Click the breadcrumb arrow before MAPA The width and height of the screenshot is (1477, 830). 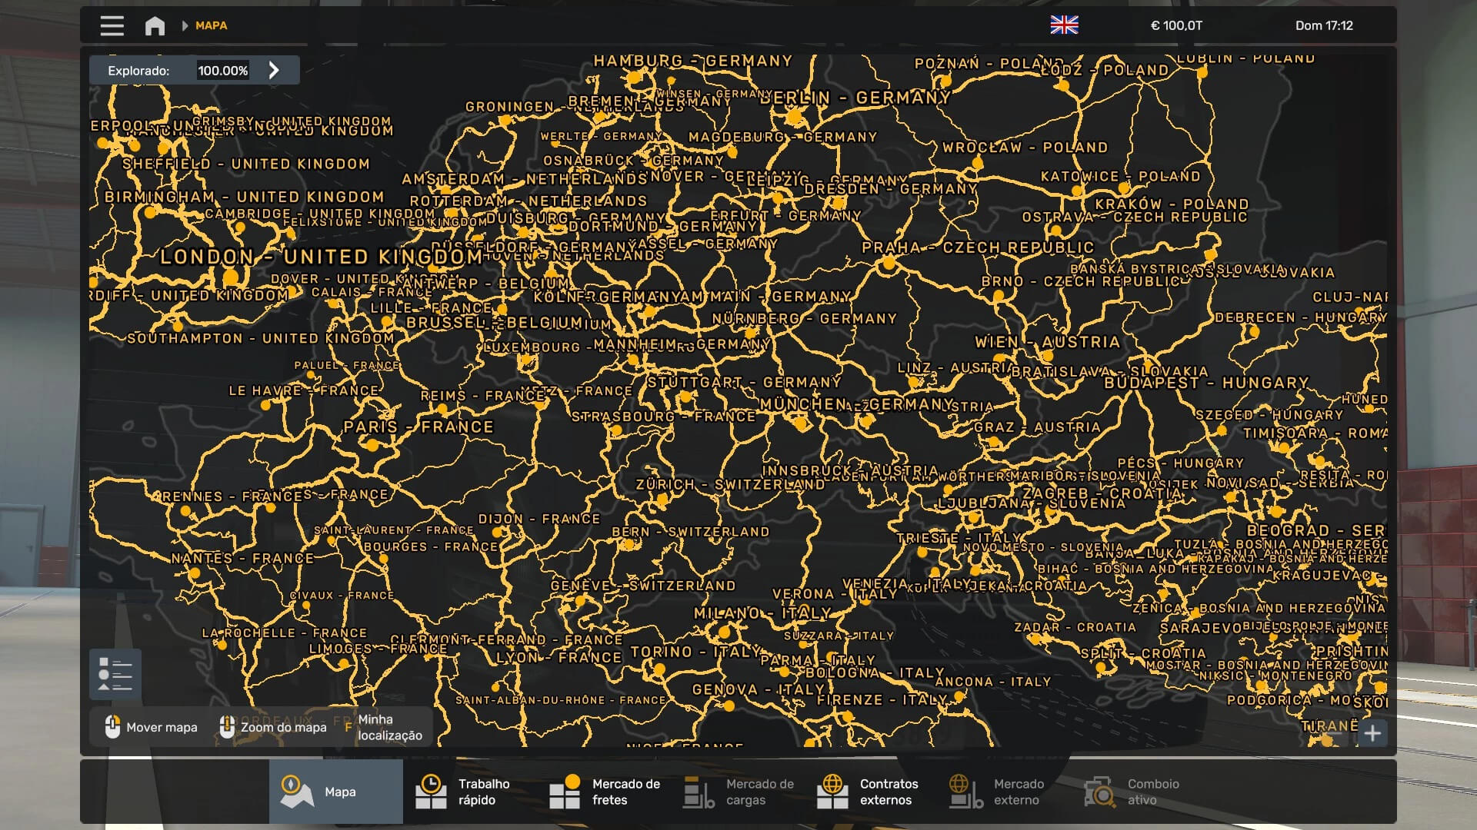tap(185, 25)
